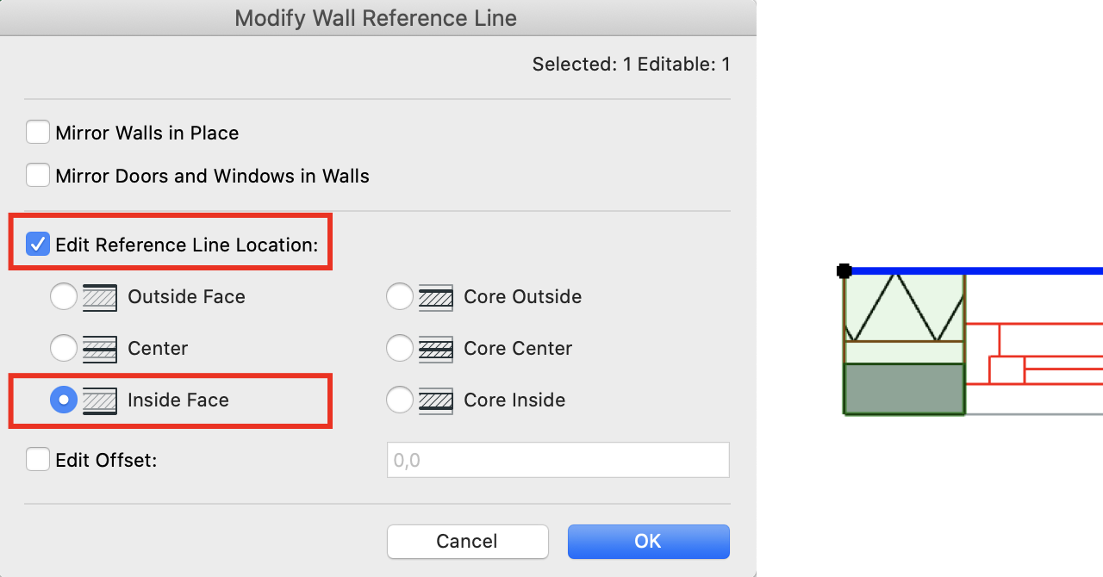Screen dimensions: 1103x577
Task: Click the Inside Face wall icon
Action: point(100,400)
